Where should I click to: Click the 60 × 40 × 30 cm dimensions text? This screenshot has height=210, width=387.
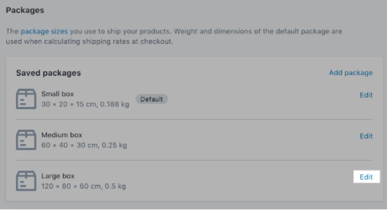click(x=70, y=145)
